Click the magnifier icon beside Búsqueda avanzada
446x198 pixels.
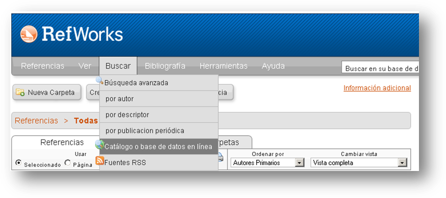(x=99, y=81)
